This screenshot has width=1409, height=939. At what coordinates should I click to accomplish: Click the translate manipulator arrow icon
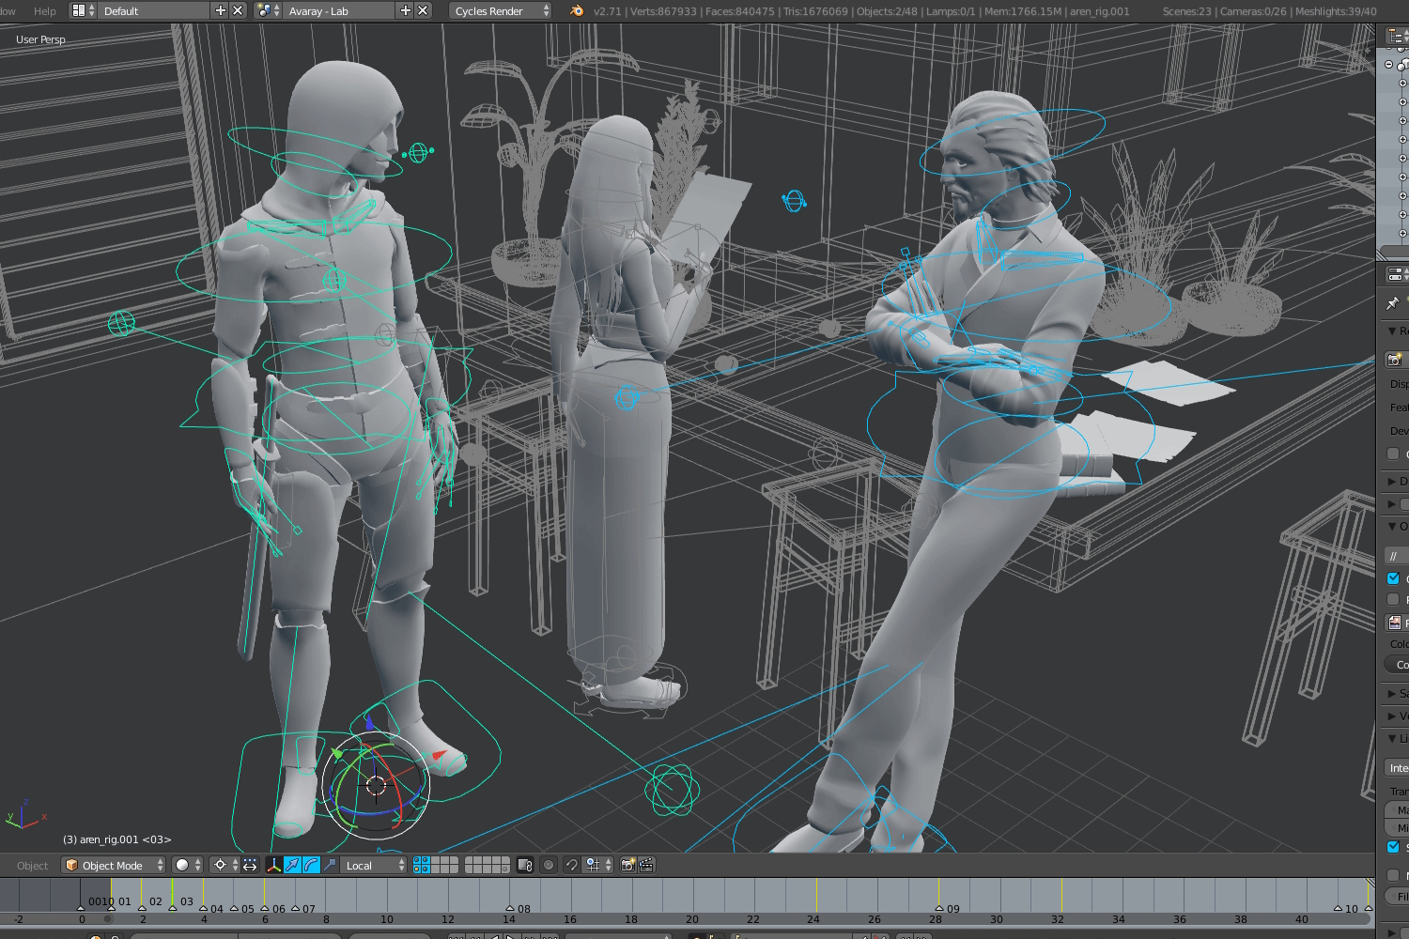tap(292, 865)
